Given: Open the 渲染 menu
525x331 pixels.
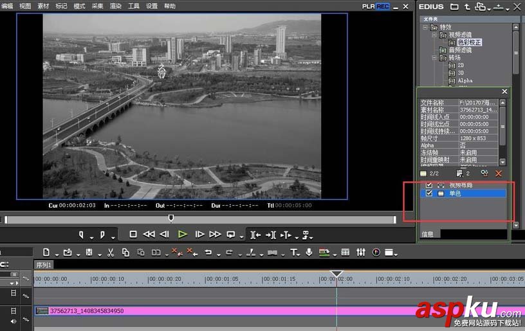Looking at the screenshot, I should point(116,6).
